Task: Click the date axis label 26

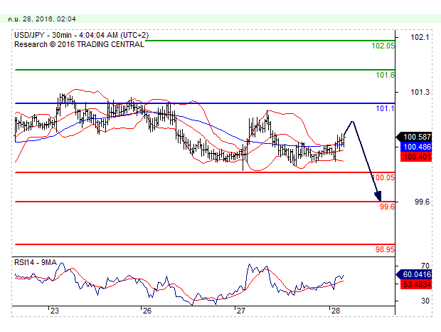Action: (147, 311)
